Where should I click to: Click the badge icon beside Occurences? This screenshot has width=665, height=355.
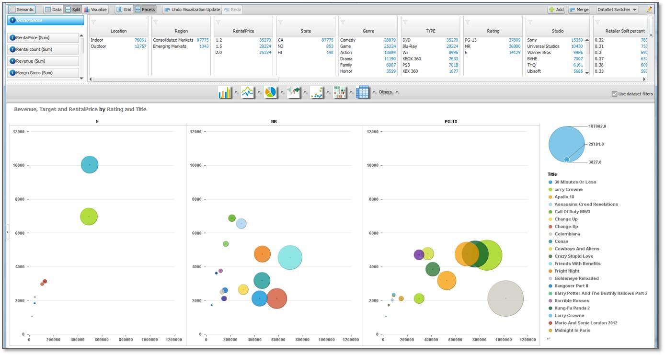coord(12,20)
